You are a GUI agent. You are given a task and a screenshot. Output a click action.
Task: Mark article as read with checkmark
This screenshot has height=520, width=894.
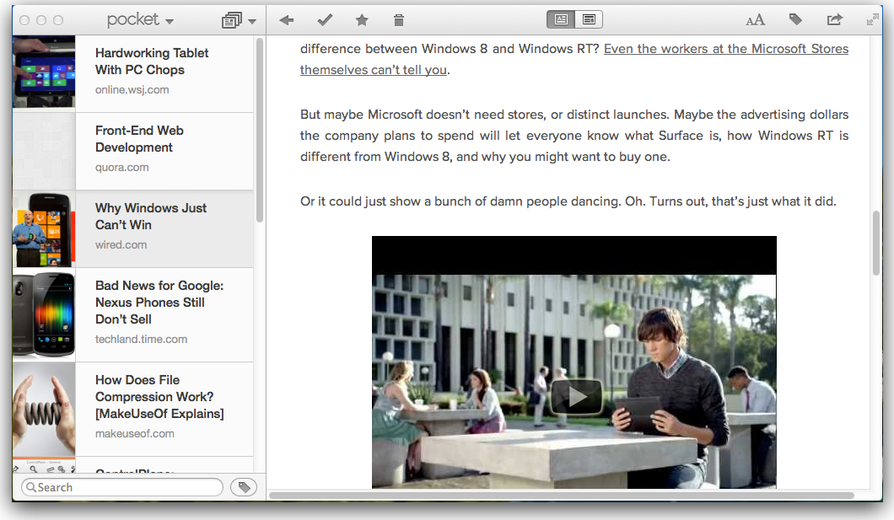[x=325, y=20]
